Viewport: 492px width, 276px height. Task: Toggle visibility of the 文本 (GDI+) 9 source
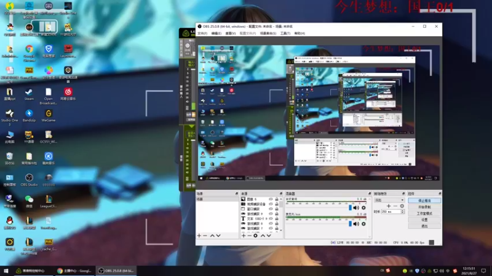tap(271, 219)
